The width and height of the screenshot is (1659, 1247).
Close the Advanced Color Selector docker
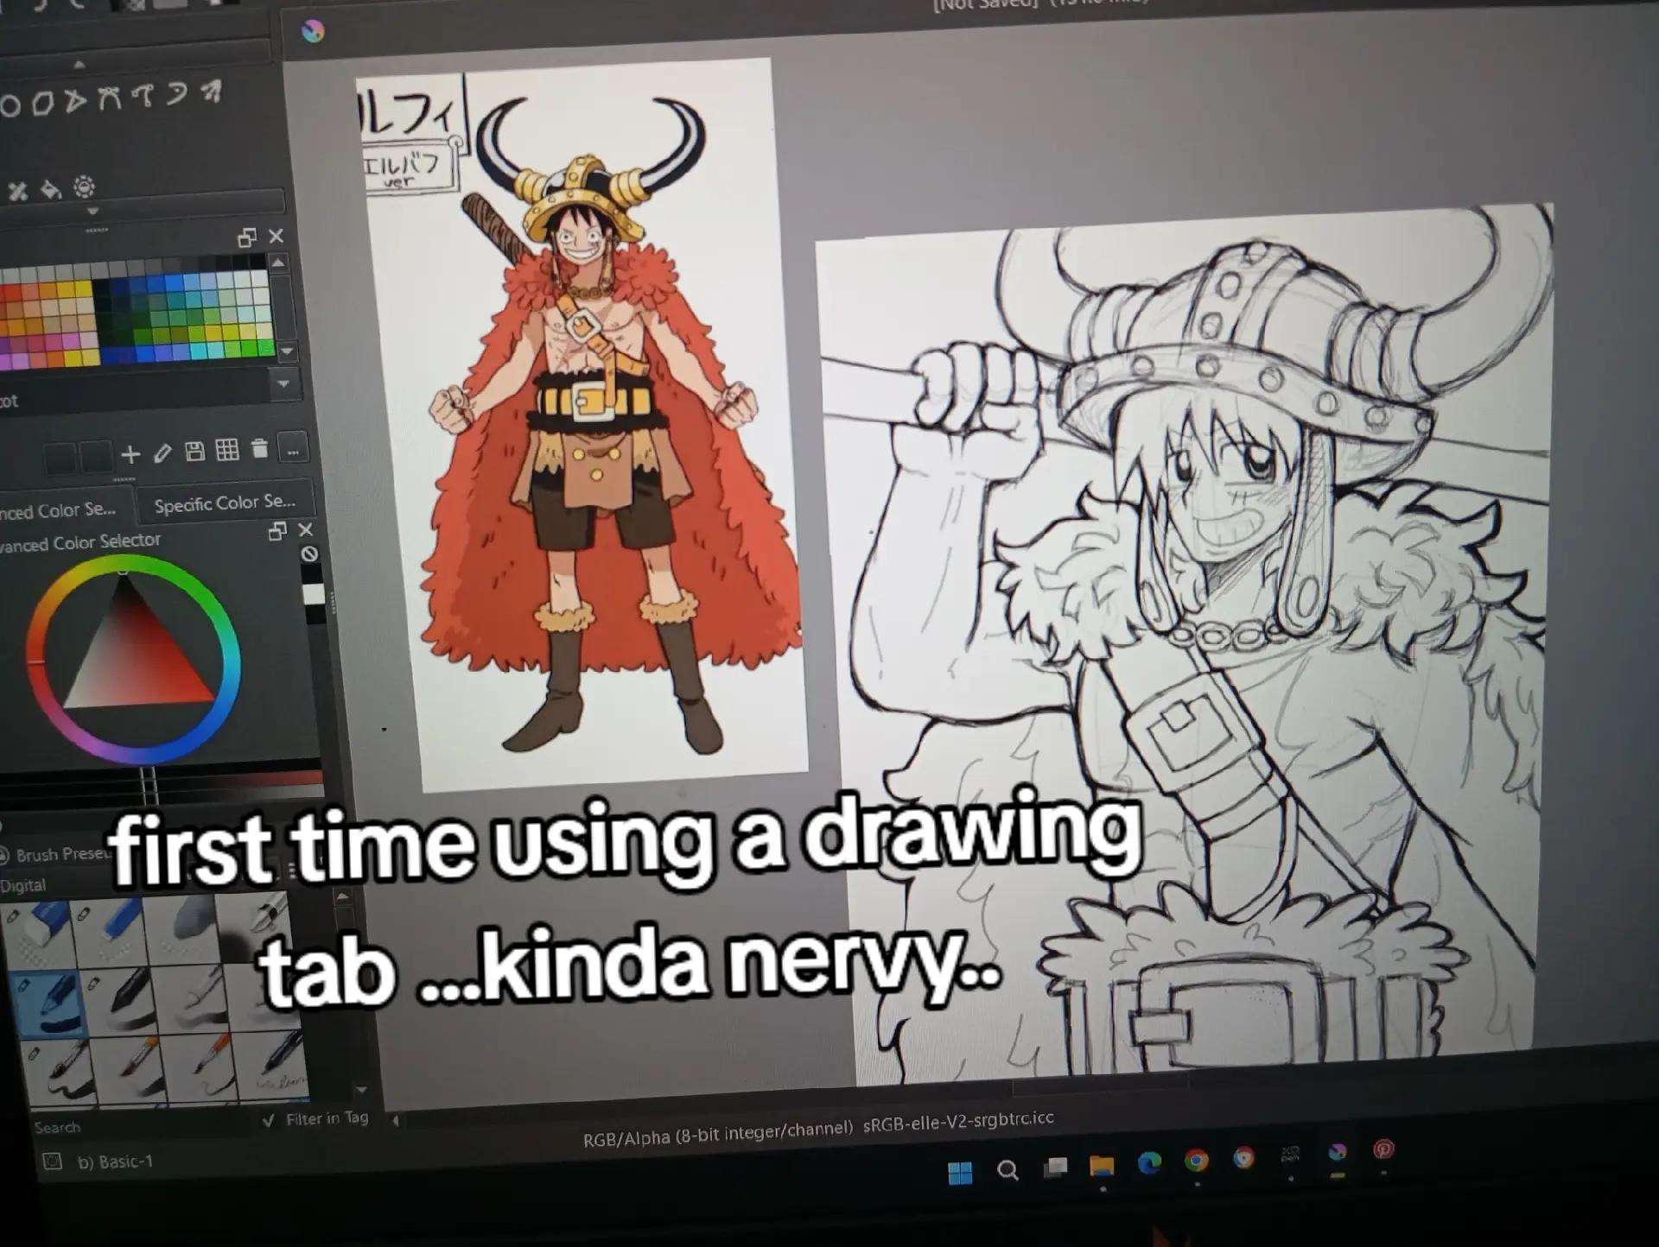(305, 529)
